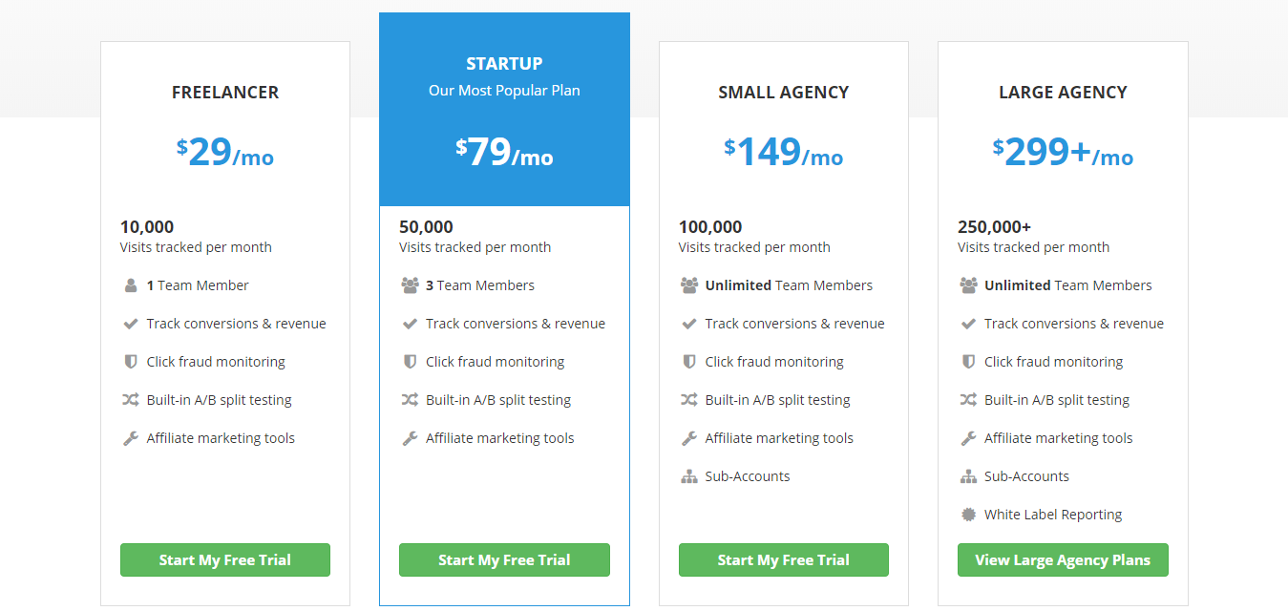
Task: Click the LARGE AGENCY plan heading
Action: [x=1063, y=93]
